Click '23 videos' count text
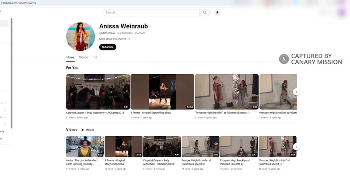This screenshot has height=183, width=350. [x=140, y=33]
